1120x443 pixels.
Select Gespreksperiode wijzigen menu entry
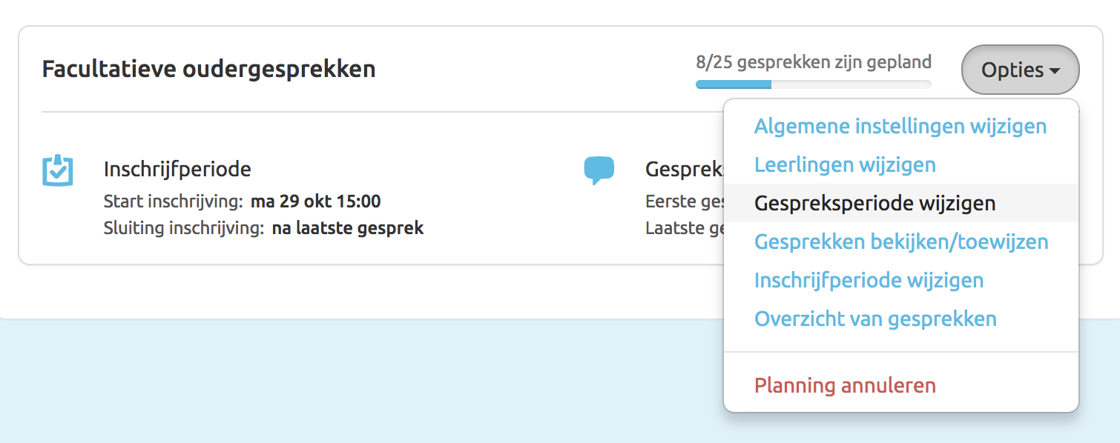click(874, 203)
